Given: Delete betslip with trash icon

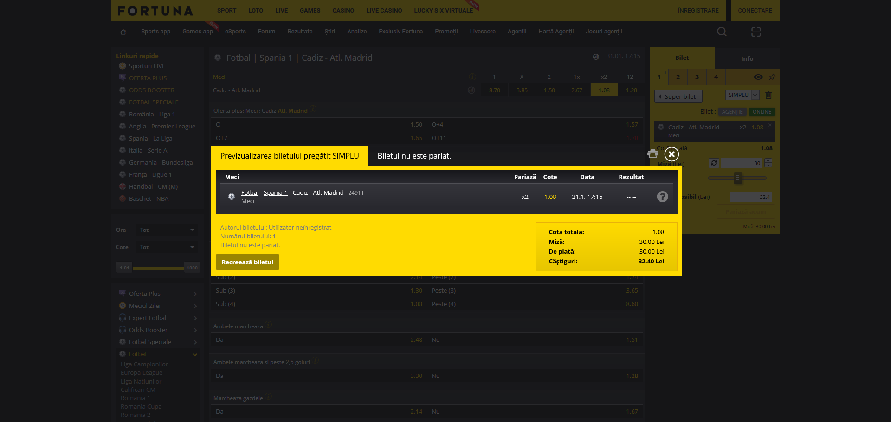Looking at the screenshot, I should click(768, 95).
